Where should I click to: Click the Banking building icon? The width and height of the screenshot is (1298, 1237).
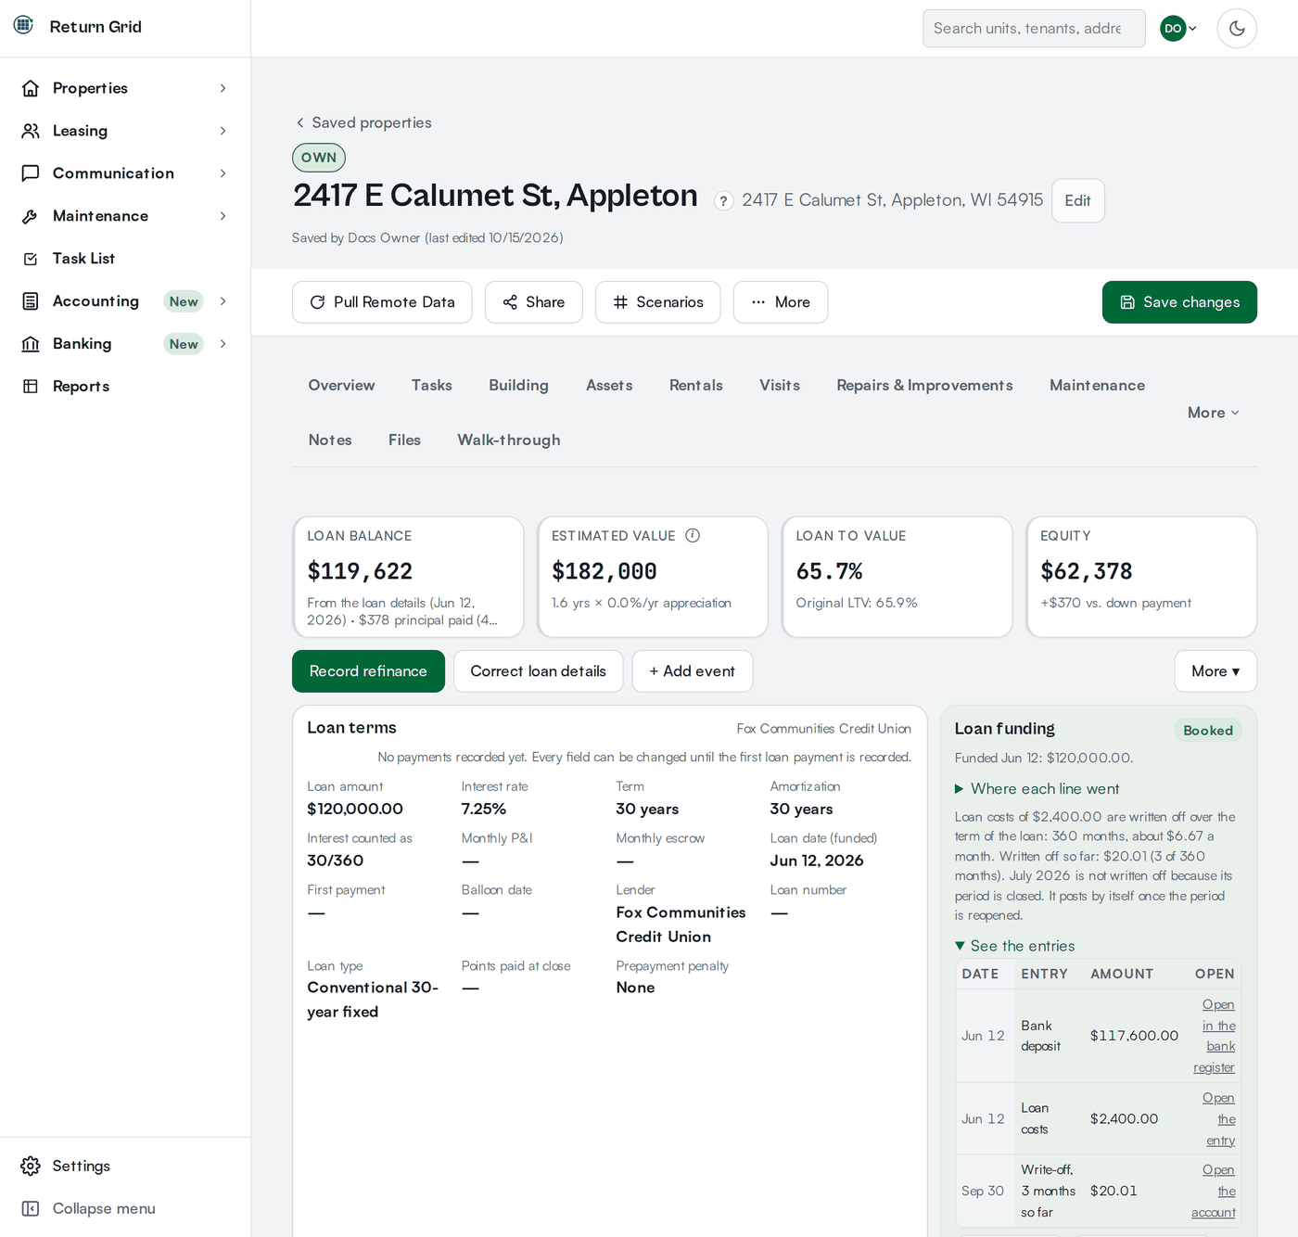point(31,344)
